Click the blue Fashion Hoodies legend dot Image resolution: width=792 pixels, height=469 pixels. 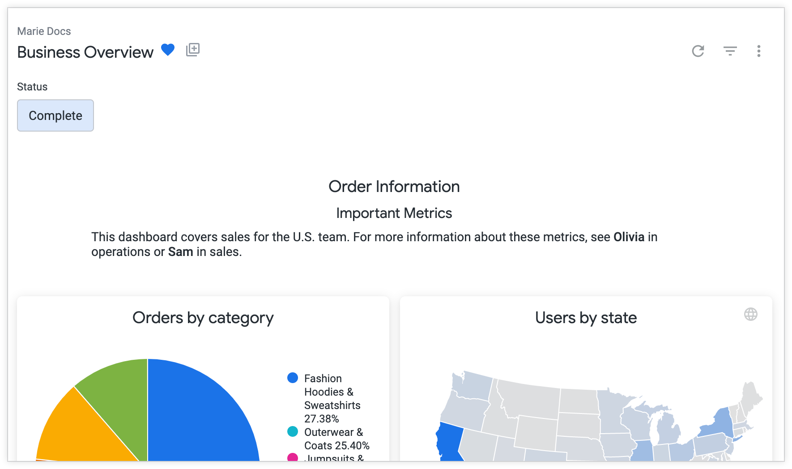coord(292,377)
